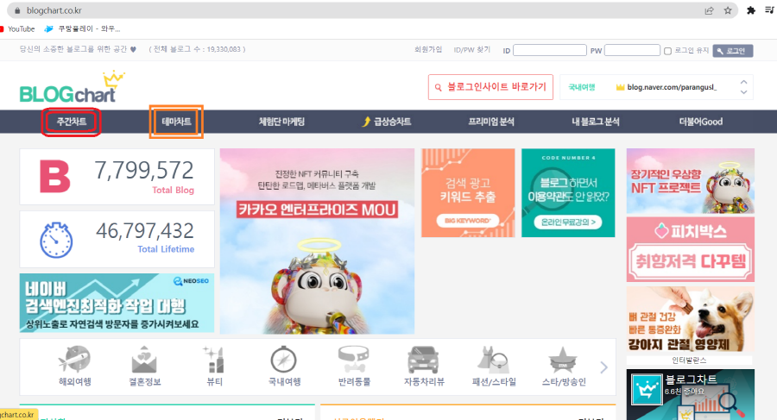The height and width of the screenshot is (420, 777).
Task: Open the 블로그차트 Facebook widget
Action: click(691, 394)
